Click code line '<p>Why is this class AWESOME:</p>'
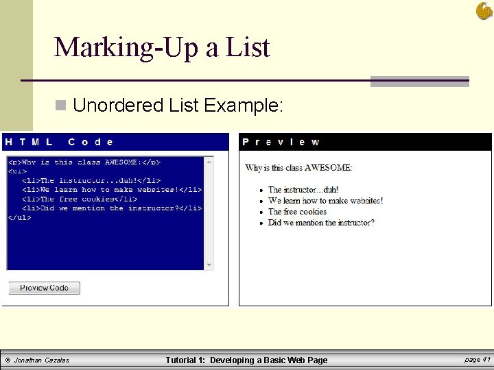Image resolution: width=494 pixels, height=370 pixels. click(x=84, y=162)
